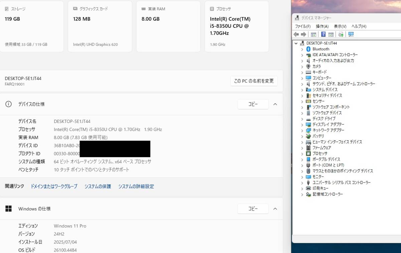Click the バッテリ battery icon

[x=308, y=136]
